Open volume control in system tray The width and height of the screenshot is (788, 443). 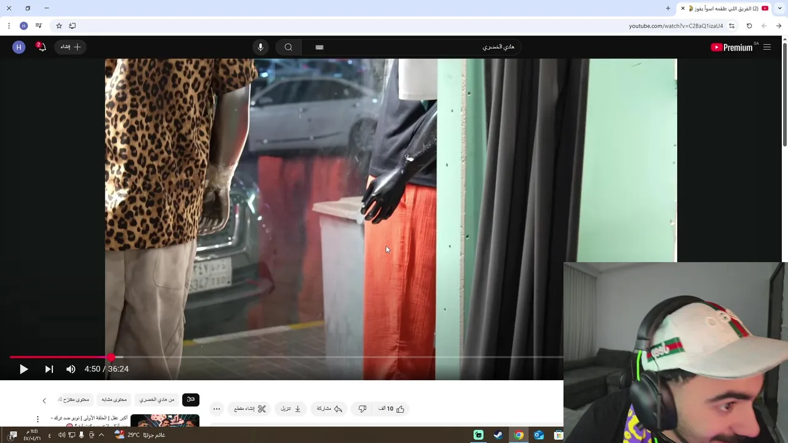(62, 435)
